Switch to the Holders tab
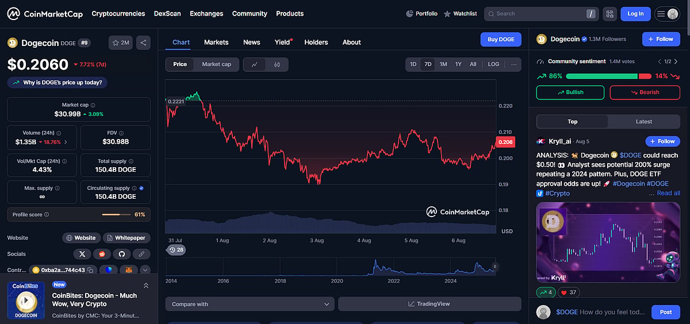Screen dimensions: 690x324 316,42
